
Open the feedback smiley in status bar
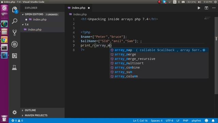[x=206, y=121]
